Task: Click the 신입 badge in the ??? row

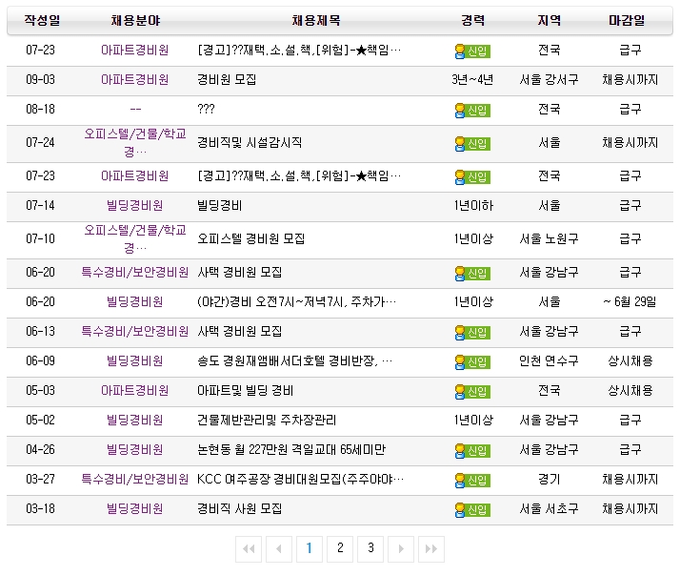Action: 472,110
